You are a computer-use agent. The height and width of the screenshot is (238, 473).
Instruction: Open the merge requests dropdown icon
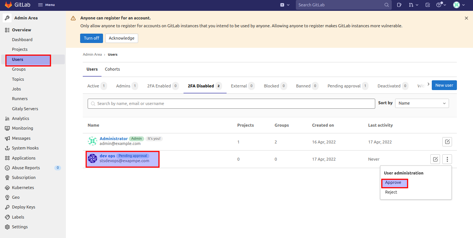pyautogui.click(x=413, y=5)
